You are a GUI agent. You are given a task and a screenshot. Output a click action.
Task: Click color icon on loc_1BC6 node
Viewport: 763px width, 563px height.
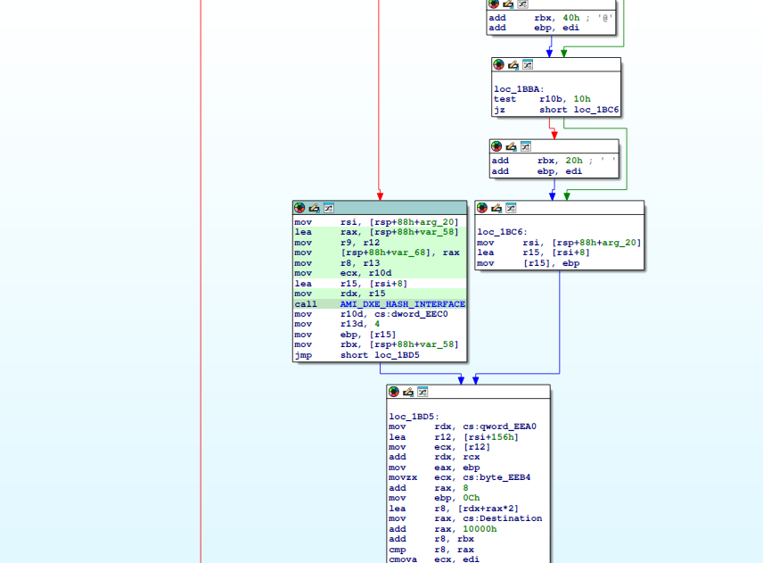pyautogui.click(x=482, y=208)
